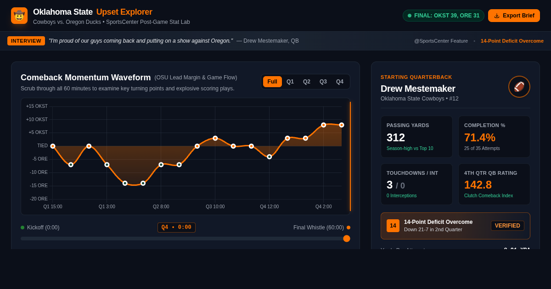Click the data point above Q1 3:00

click(x=107, y=165)
